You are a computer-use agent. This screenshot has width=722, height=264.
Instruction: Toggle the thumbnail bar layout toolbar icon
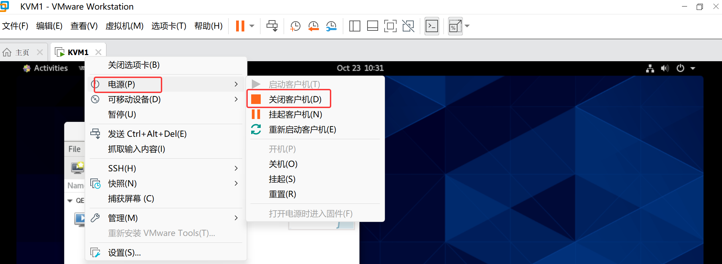pos(372,26)
